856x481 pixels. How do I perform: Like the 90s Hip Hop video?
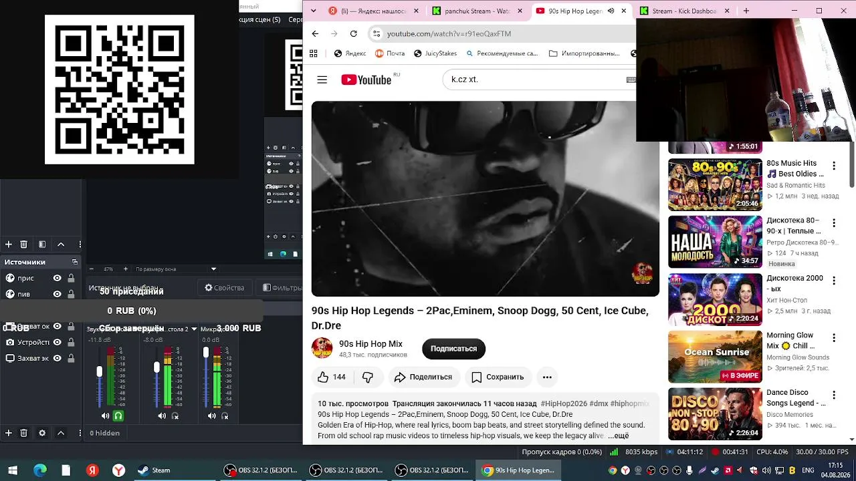[x=332, y=377]
